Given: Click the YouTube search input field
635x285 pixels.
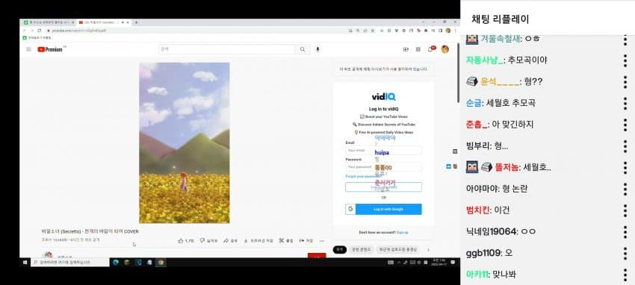Looking at the screenshot, I should pos(227,49).
